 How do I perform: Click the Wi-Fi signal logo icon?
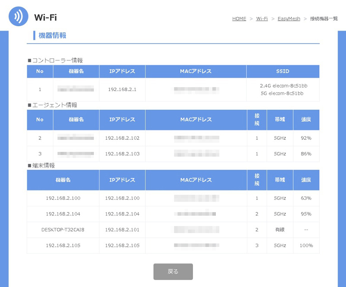pos(19,17)
